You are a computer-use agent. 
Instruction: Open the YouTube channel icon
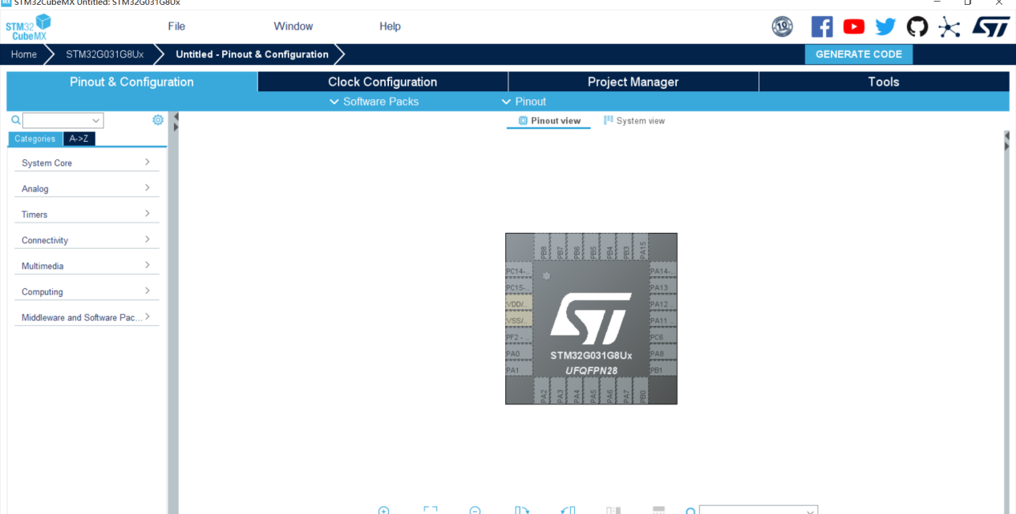[854, 26]
